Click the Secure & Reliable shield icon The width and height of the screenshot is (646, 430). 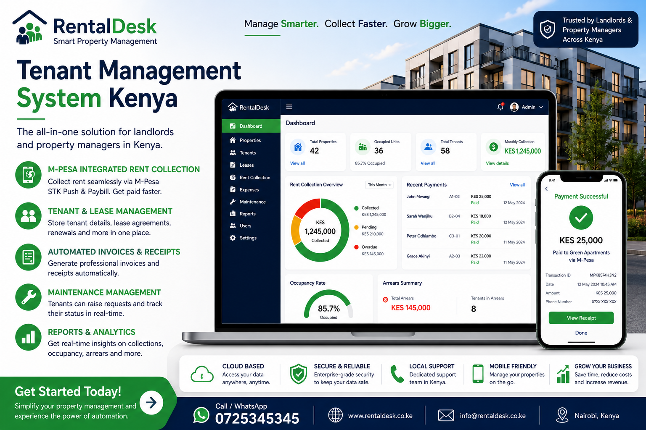299,374
